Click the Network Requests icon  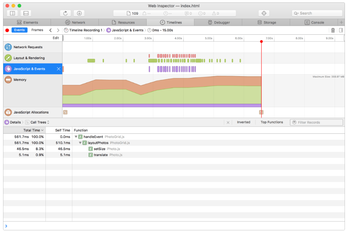click(x=8, y=47)
